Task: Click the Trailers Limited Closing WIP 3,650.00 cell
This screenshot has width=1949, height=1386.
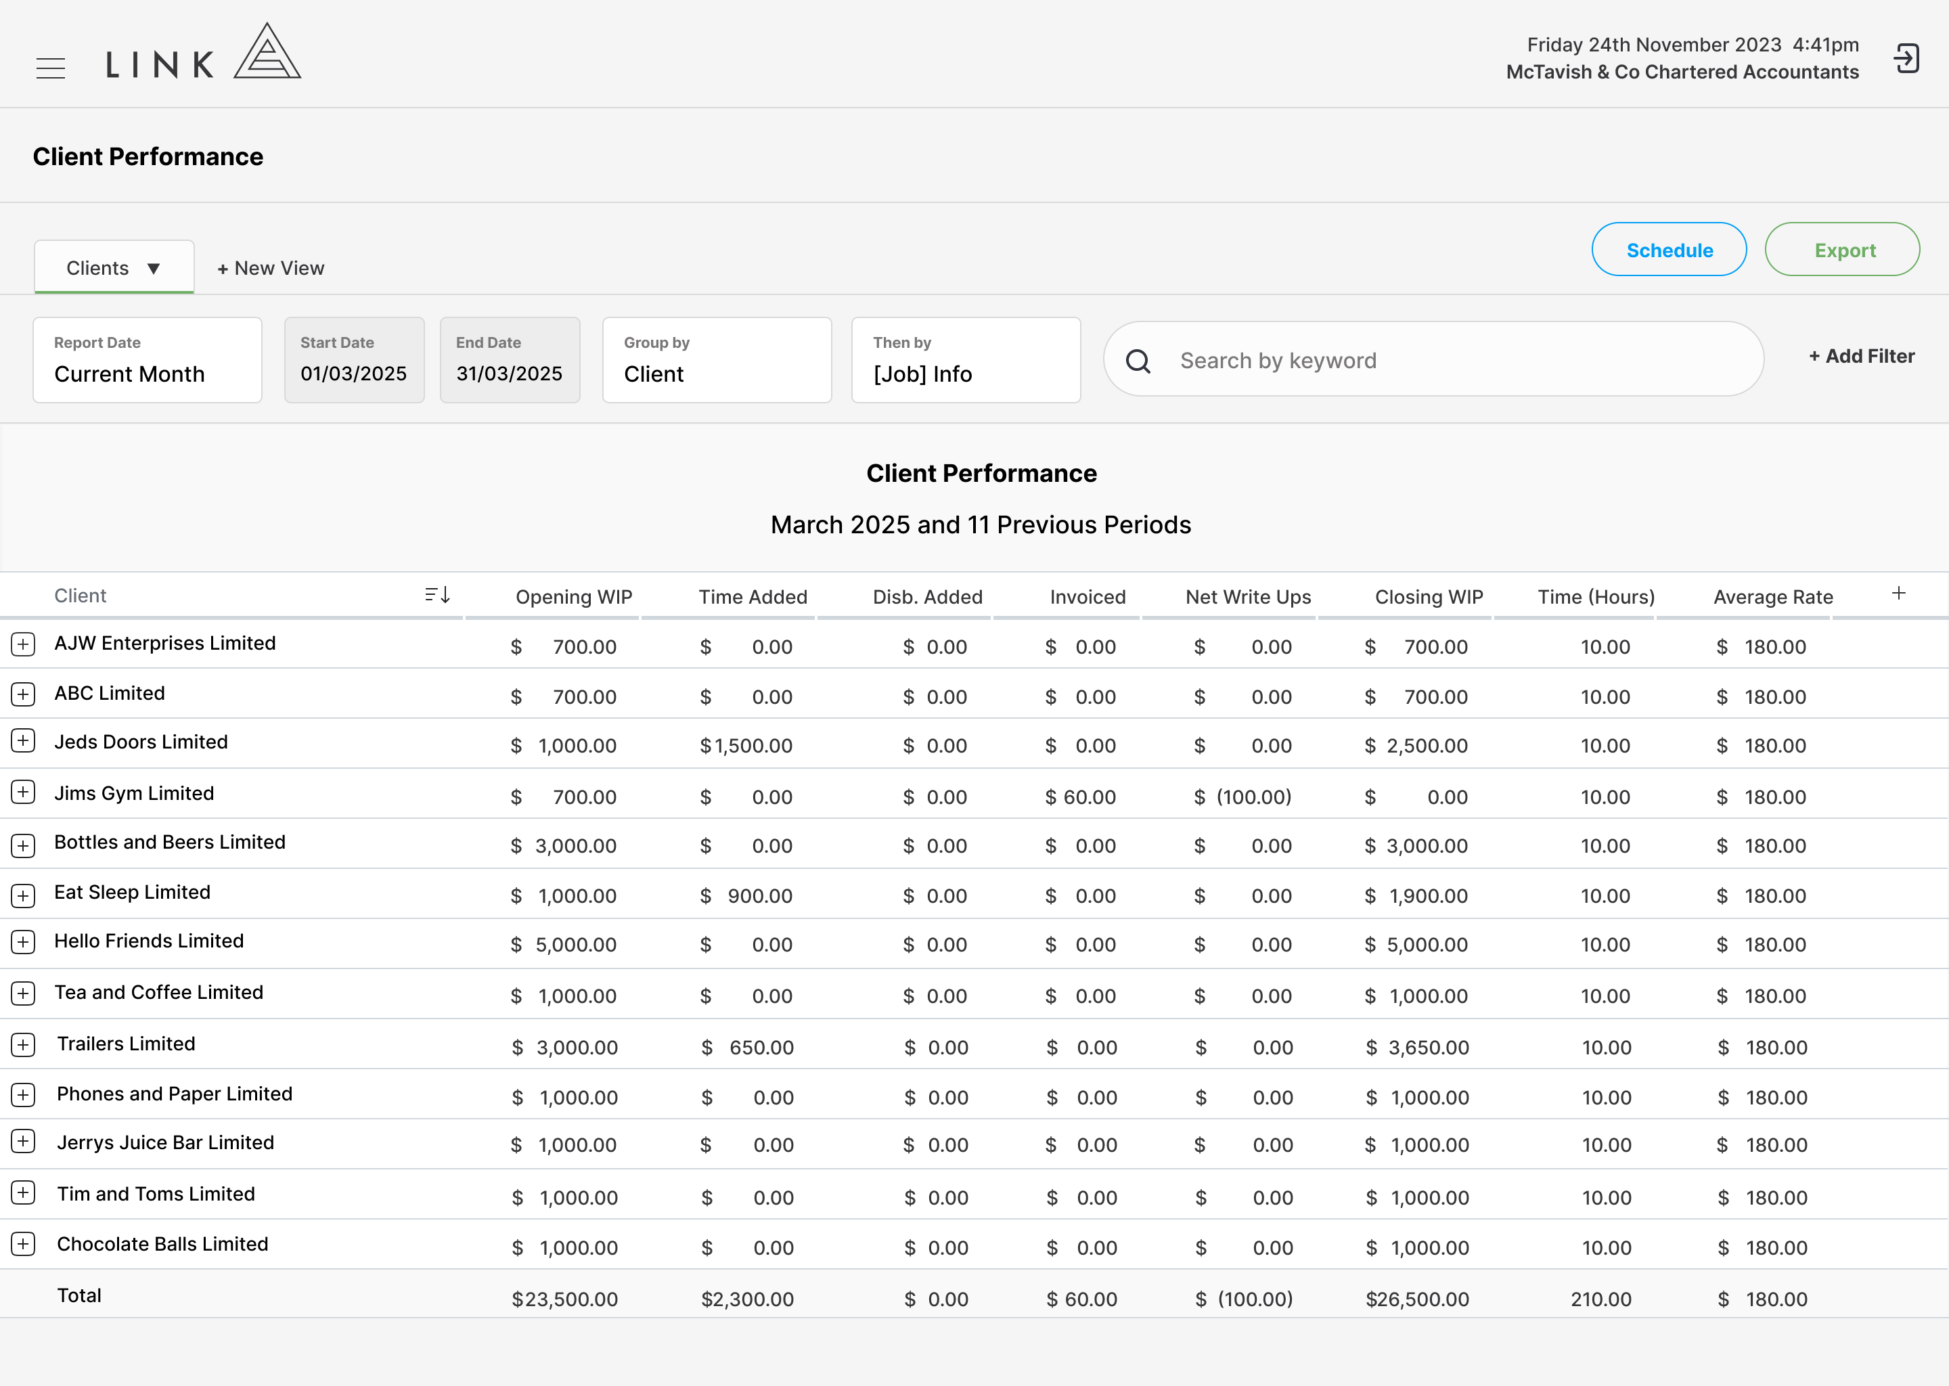Action: click(x=1417, y=1048)
